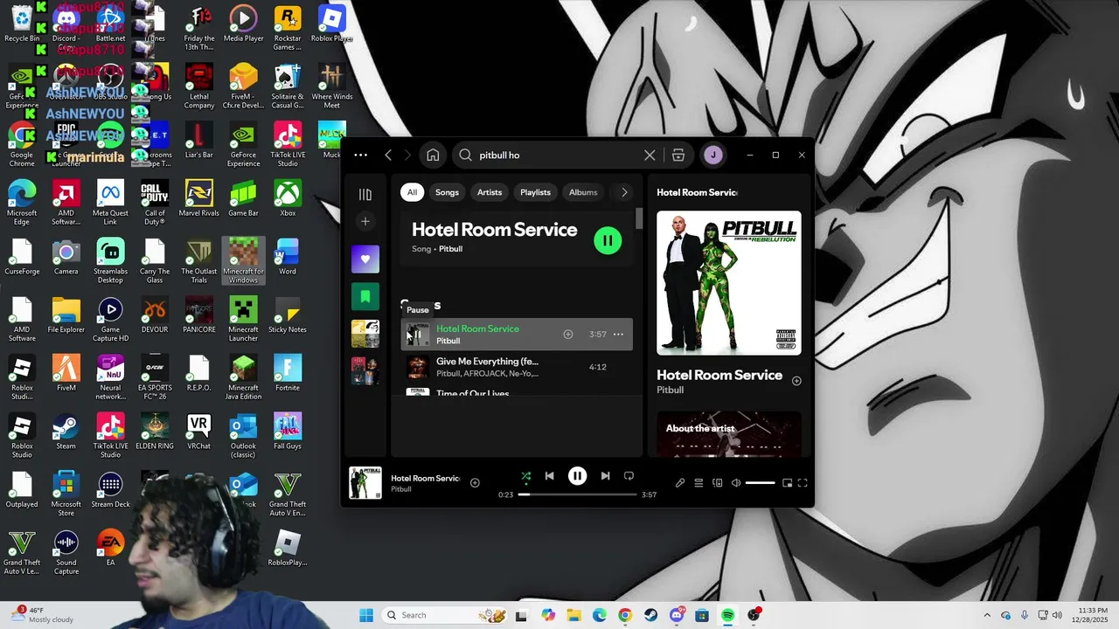Open Xbox desktop shortcut

coord(288,198)
